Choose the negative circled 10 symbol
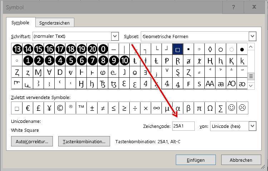The height and width of the screenshot is (171, 268). tap(125, 61)
